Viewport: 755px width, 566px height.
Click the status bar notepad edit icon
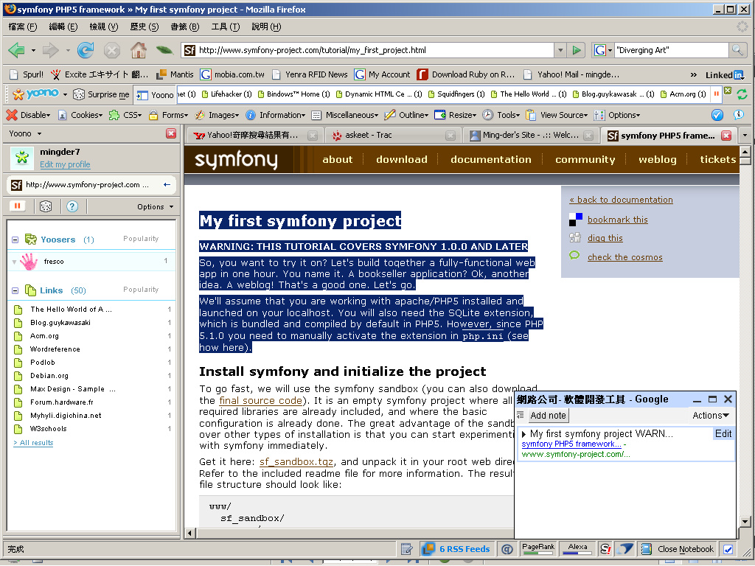(406, 548)
